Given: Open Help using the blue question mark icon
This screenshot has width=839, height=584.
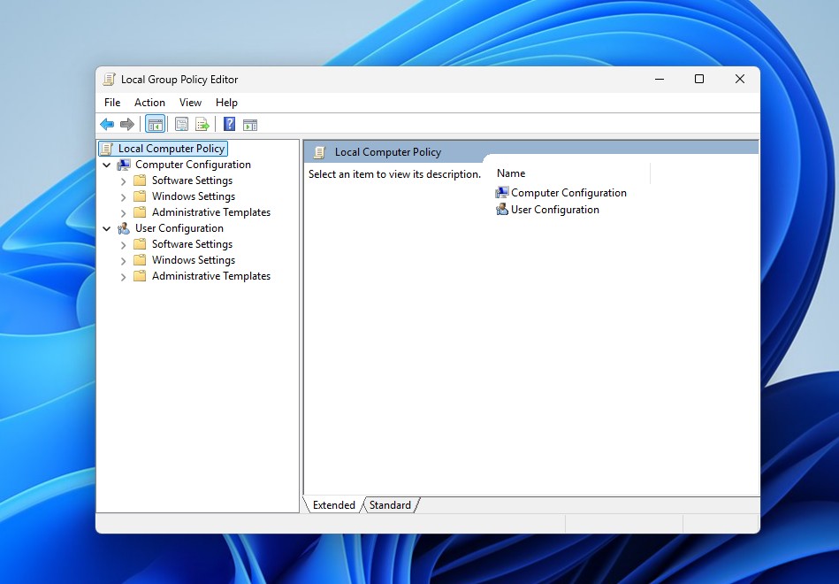Looking at the screenshot, I should click(x=228, y=124).
